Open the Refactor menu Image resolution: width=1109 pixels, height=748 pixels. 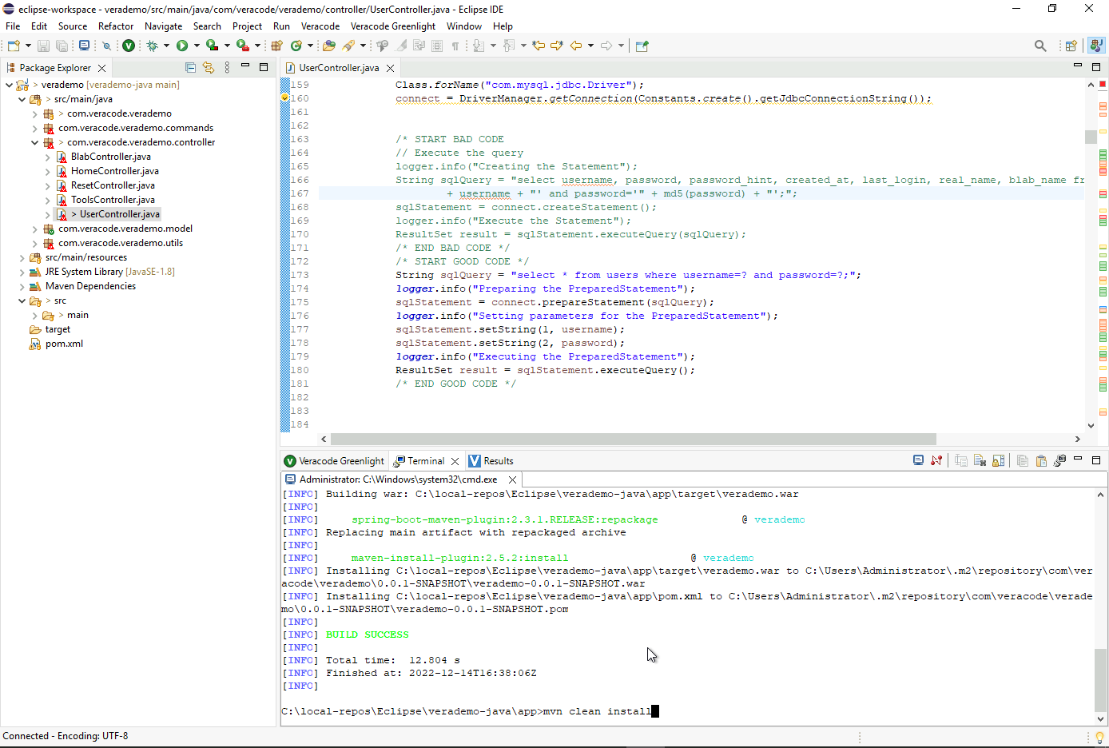[x=116, y=26]
